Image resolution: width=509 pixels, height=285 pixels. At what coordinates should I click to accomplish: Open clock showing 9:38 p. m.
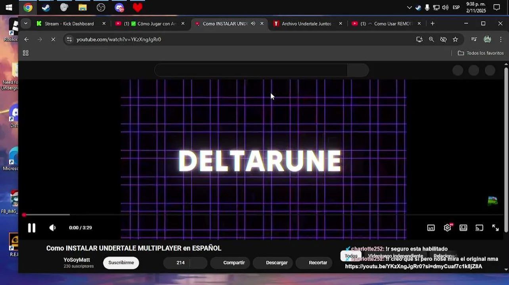click(x=476, y=7)
